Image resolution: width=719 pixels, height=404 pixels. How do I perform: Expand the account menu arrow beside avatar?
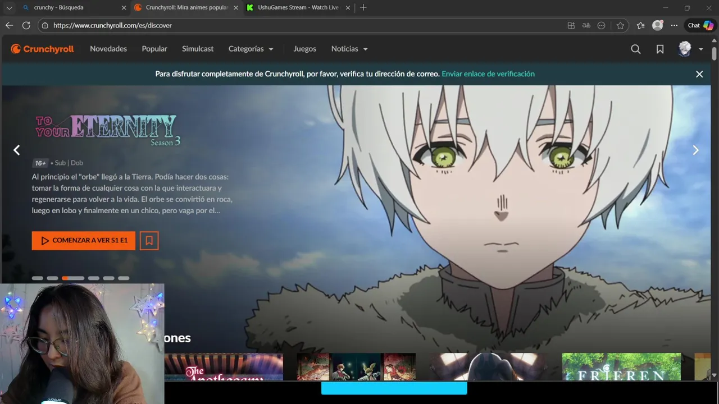click(701, 49)
